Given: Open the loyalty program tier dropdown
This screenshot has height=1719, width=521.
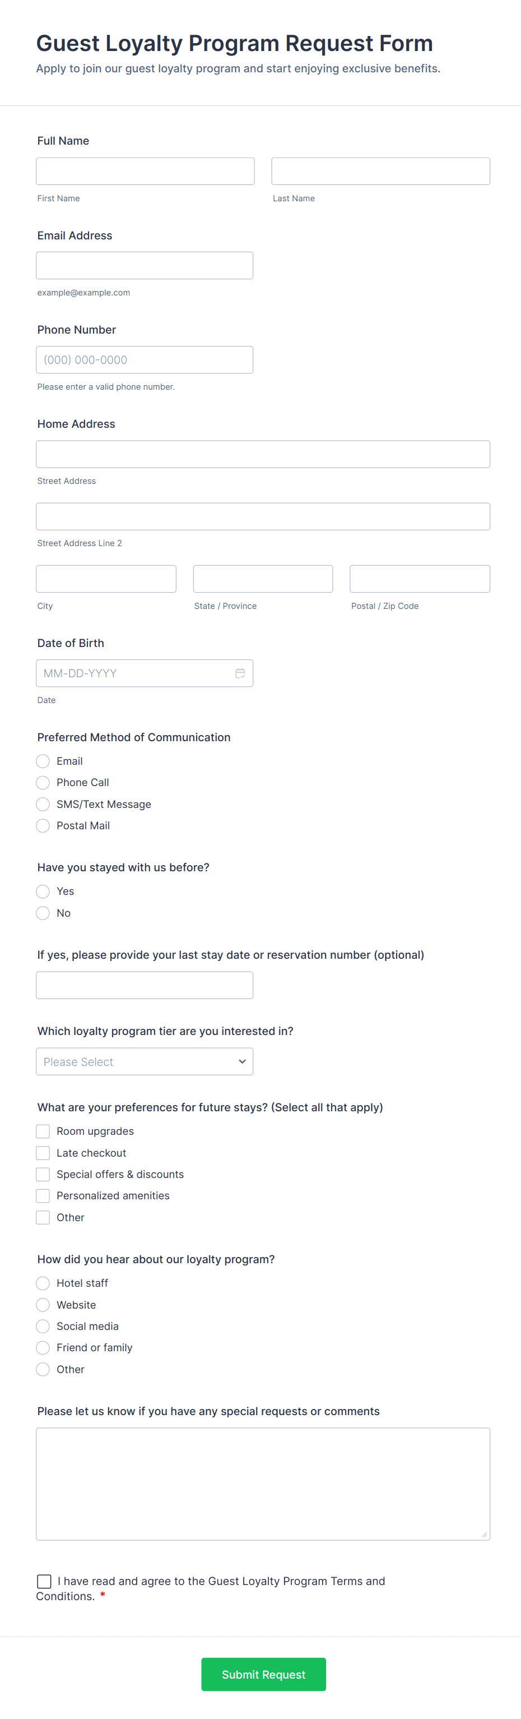Looking at the screenshot, I should [144, 1061].
